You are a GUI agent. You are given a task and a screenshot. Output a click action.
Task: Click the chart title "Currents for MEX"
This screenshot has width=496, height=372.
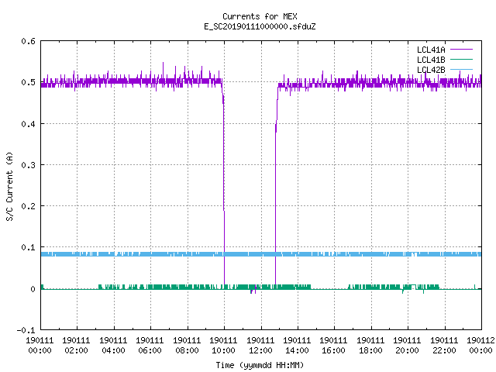[x=260, y=16]
